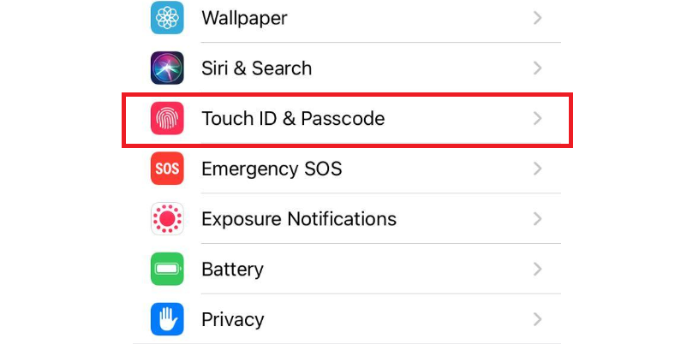
Task: Click the Siri & Search chevron
Action: click(x=538, y=68)
